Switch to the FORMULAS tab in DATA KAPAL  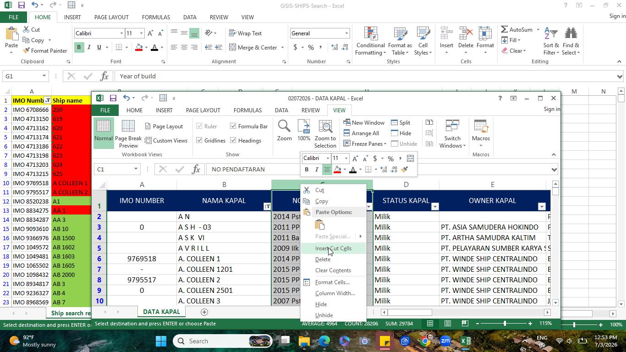click(x=247, y=110)
